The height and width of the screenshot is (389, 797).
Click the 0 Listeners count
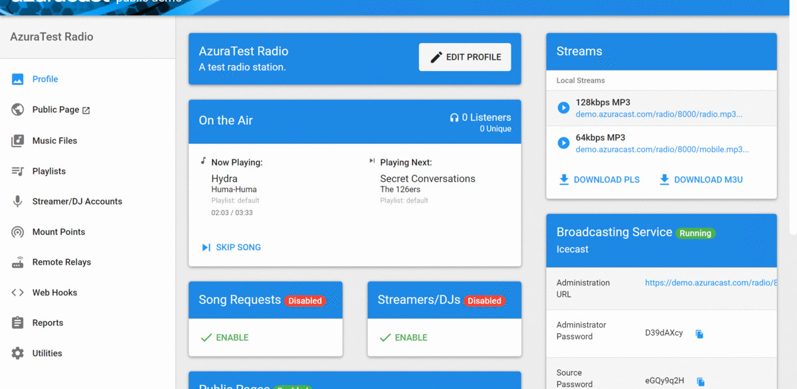pos(486,117)
